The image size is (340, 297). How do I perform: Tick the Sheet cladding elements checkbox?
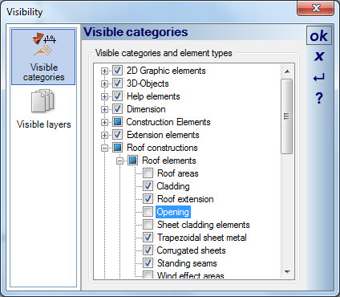(148, 225)
